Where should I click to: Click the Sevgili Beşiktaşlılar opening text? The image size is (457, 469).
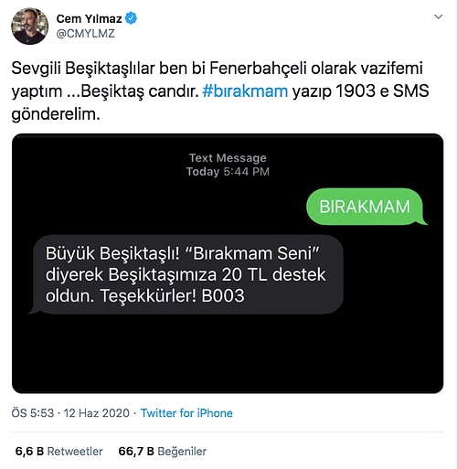83,69
